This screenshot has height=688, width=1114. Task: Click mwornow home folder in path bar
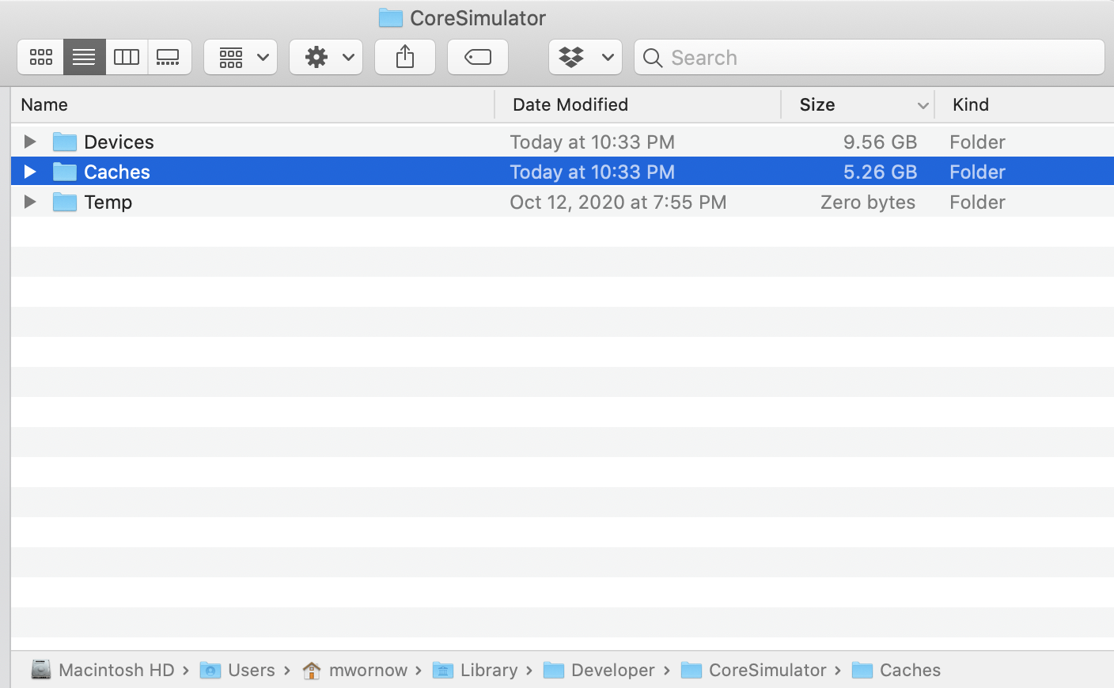[368, 670]
